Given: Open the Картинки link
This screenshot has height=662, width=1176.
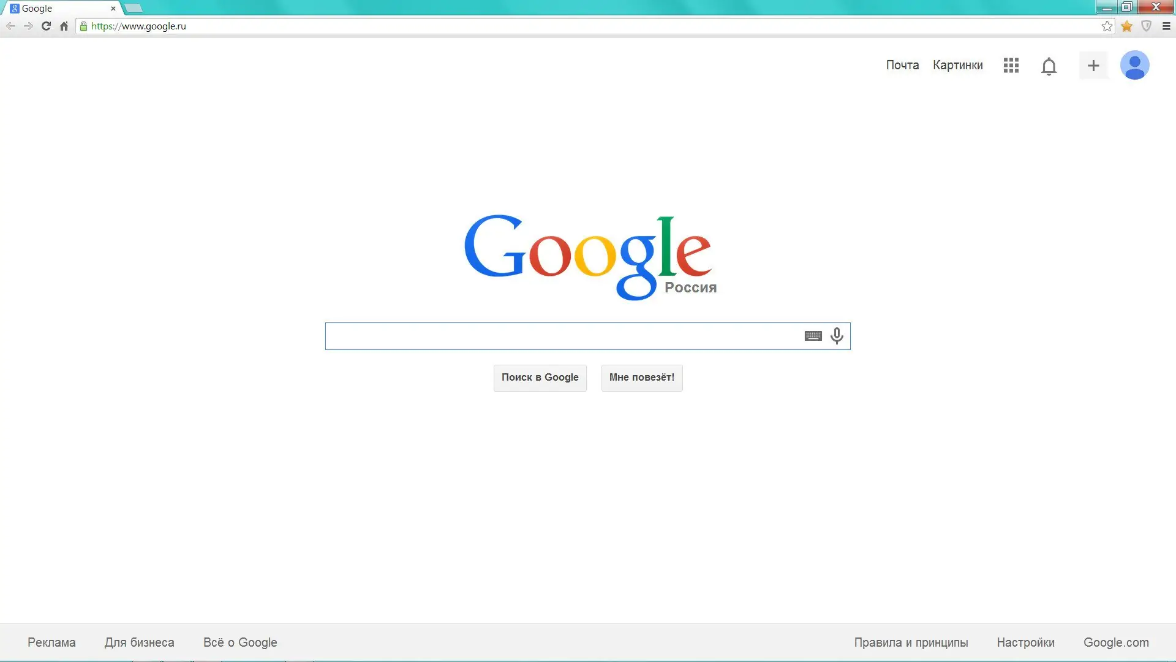Looking at the screenshot, I should click(x=958, y=66).
